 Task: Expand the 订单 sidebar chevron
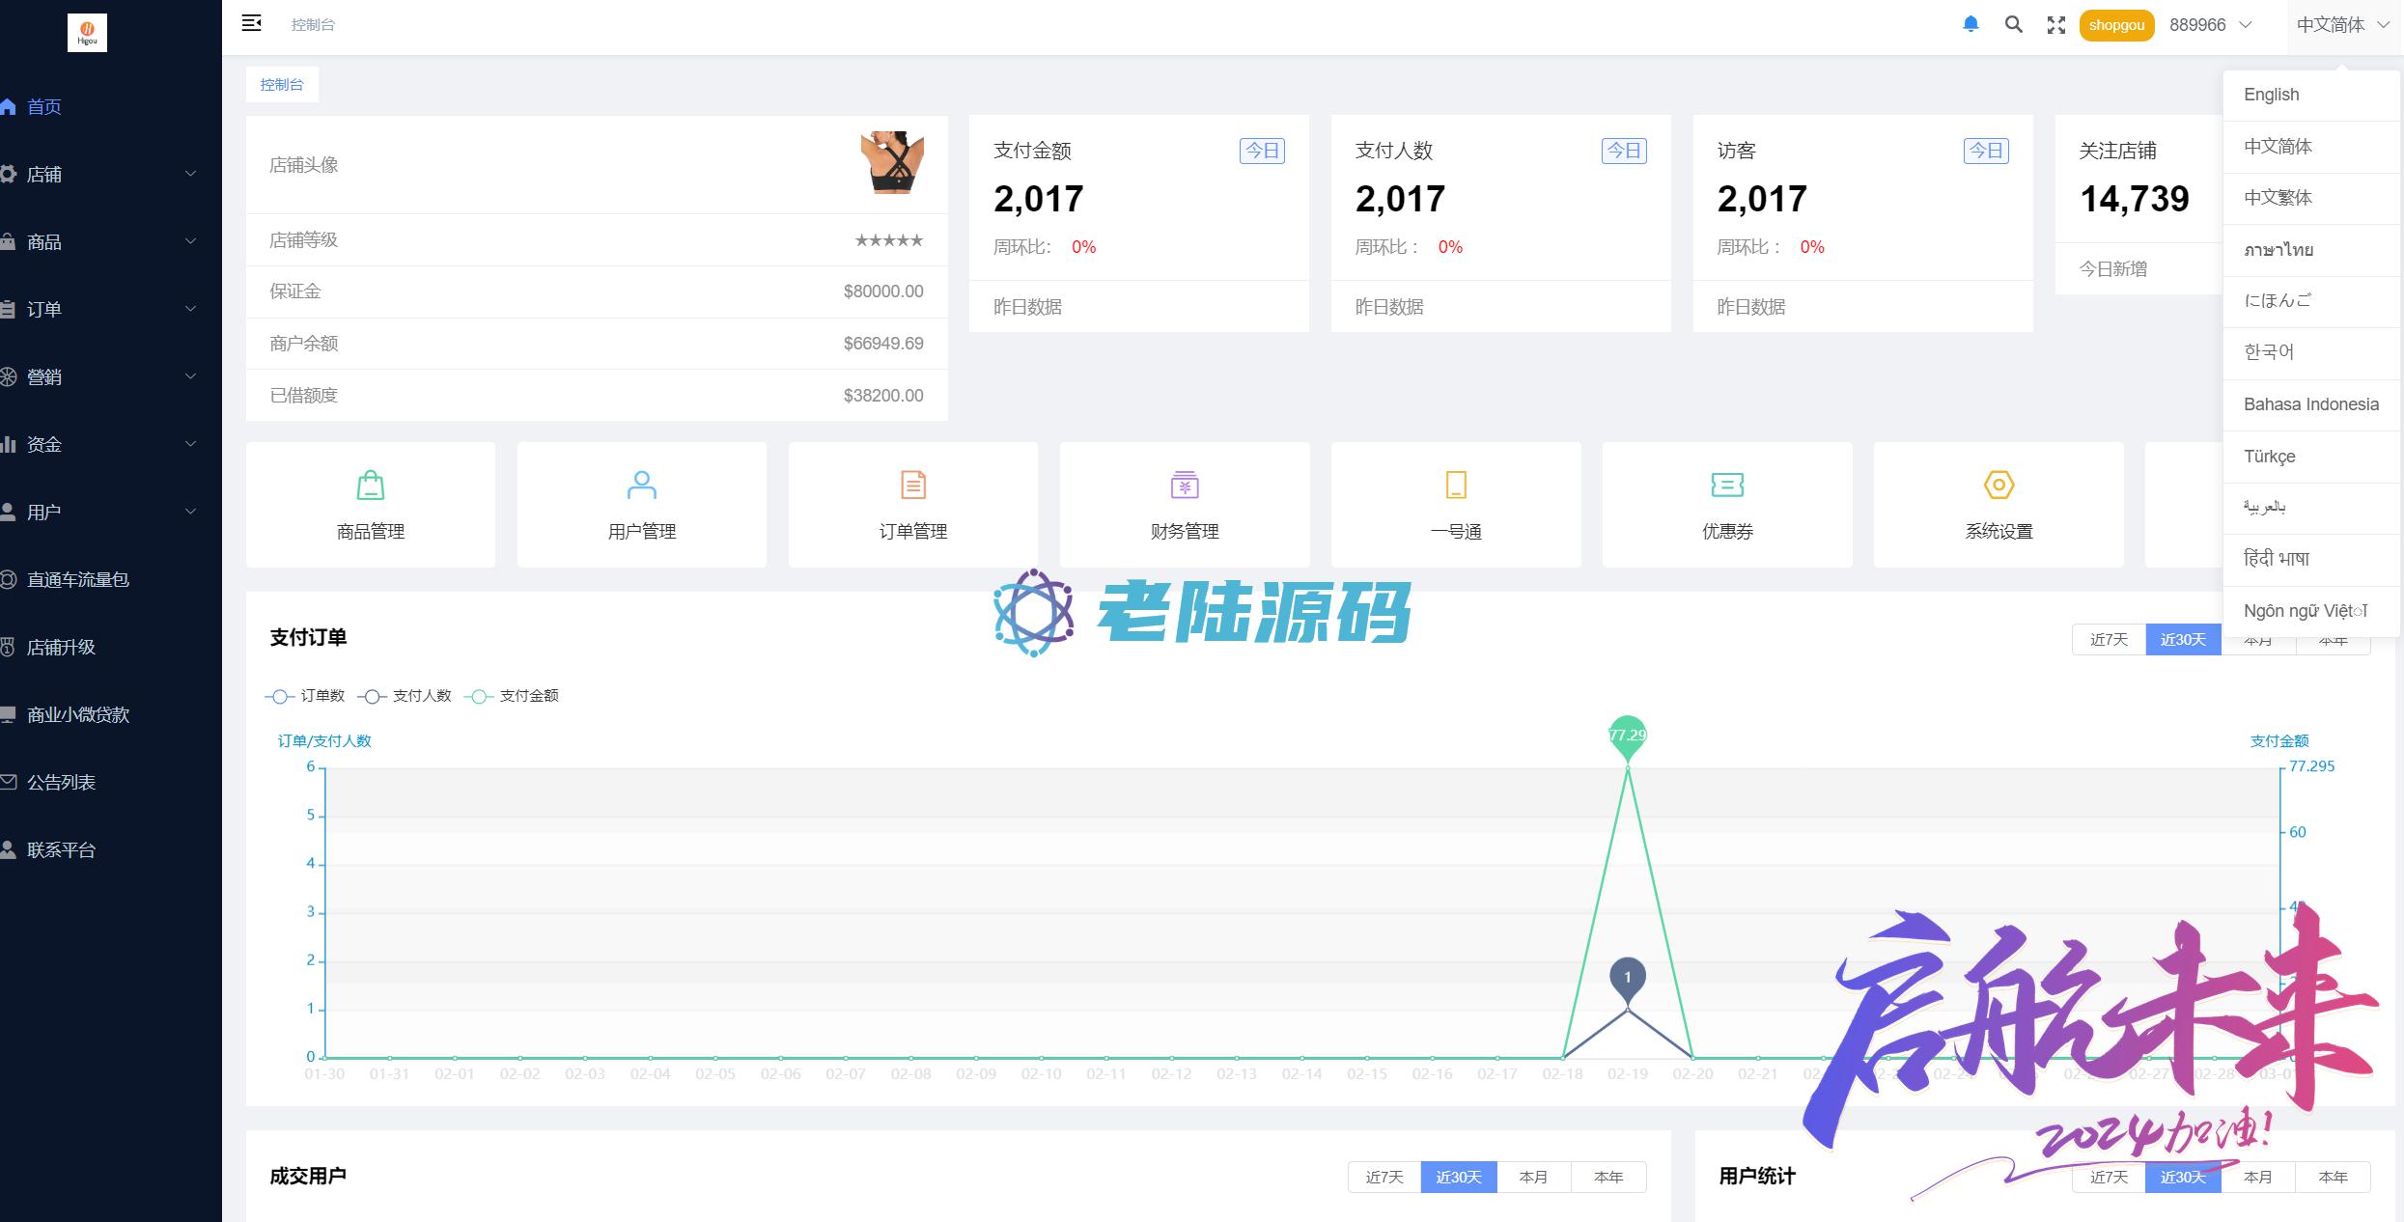(x=190, y=309)
